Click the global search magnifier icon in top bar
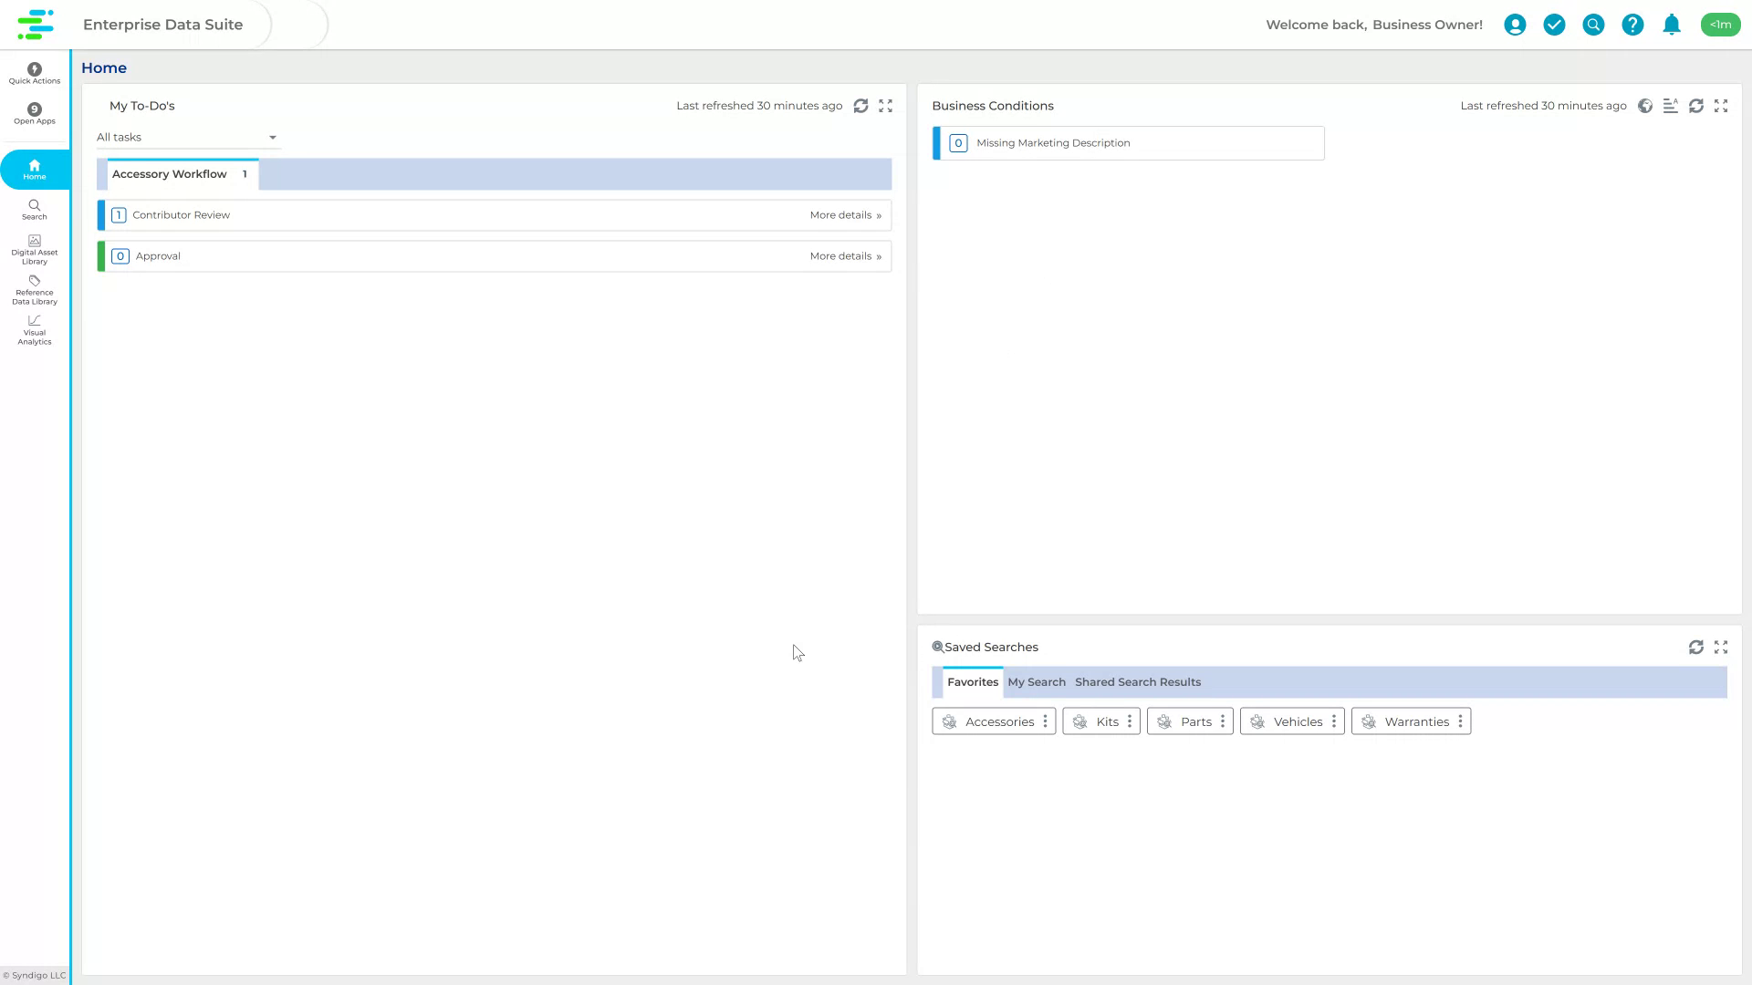Screen dimensions: 1752x985 1593,25
